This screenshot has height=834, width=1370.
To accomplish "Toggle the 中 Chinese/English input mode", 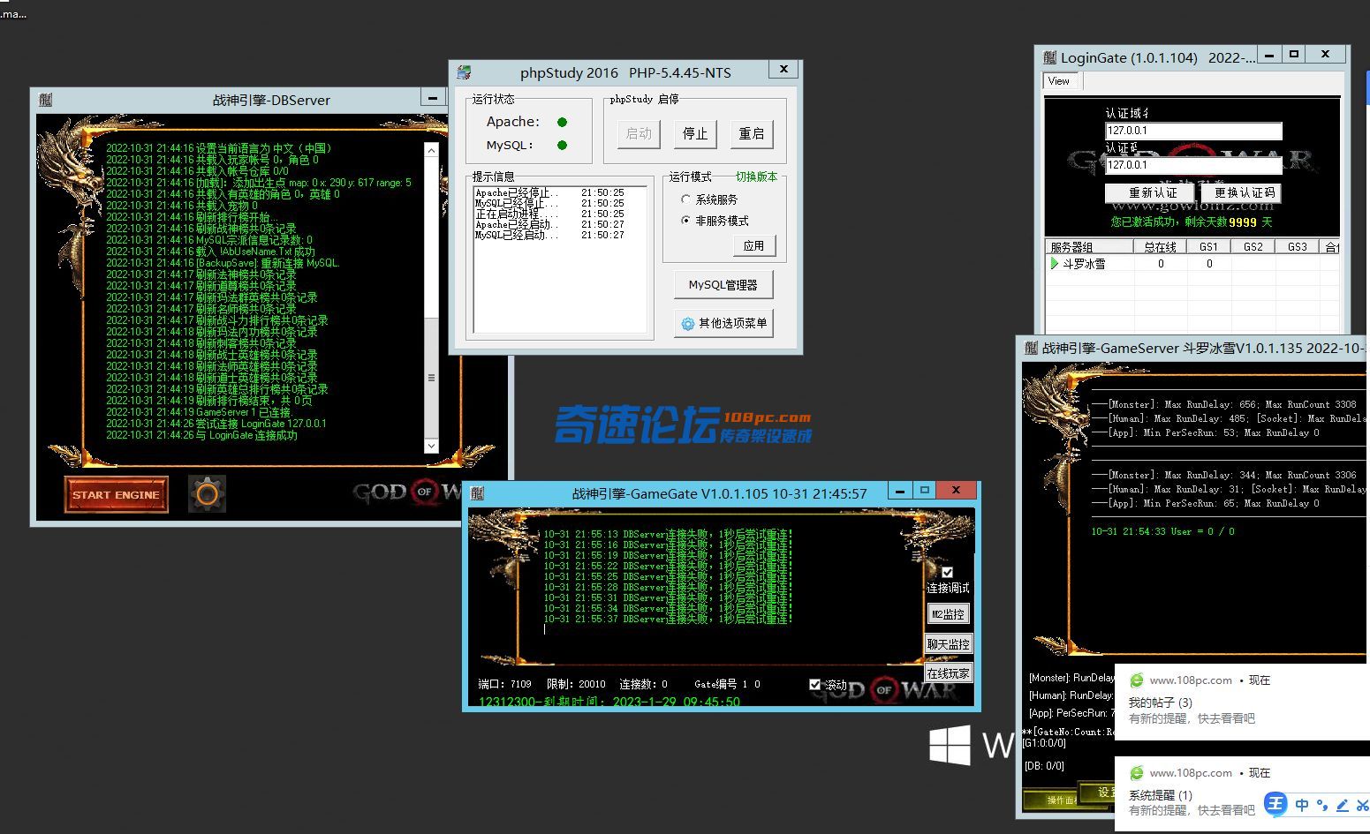I will coord(1302,805).
